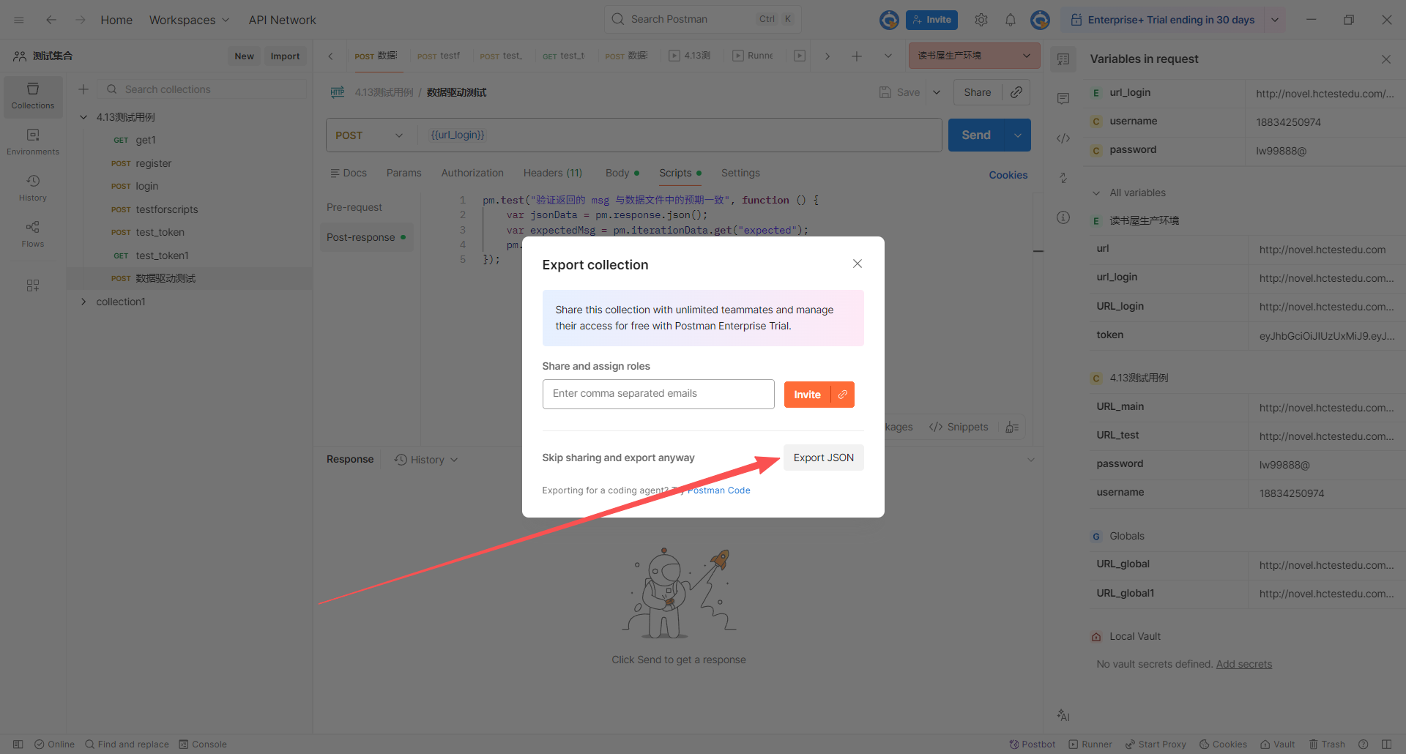Open the Environments sidebar panel
This screenshot has width=1406, height=754.
[x=33, y=142]
